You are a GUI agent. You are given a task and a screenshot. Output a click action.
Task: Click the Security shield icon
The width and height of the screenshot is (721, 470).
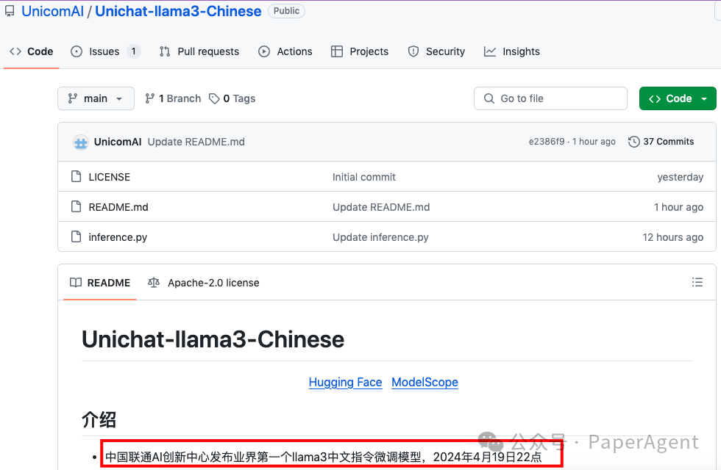413,51
